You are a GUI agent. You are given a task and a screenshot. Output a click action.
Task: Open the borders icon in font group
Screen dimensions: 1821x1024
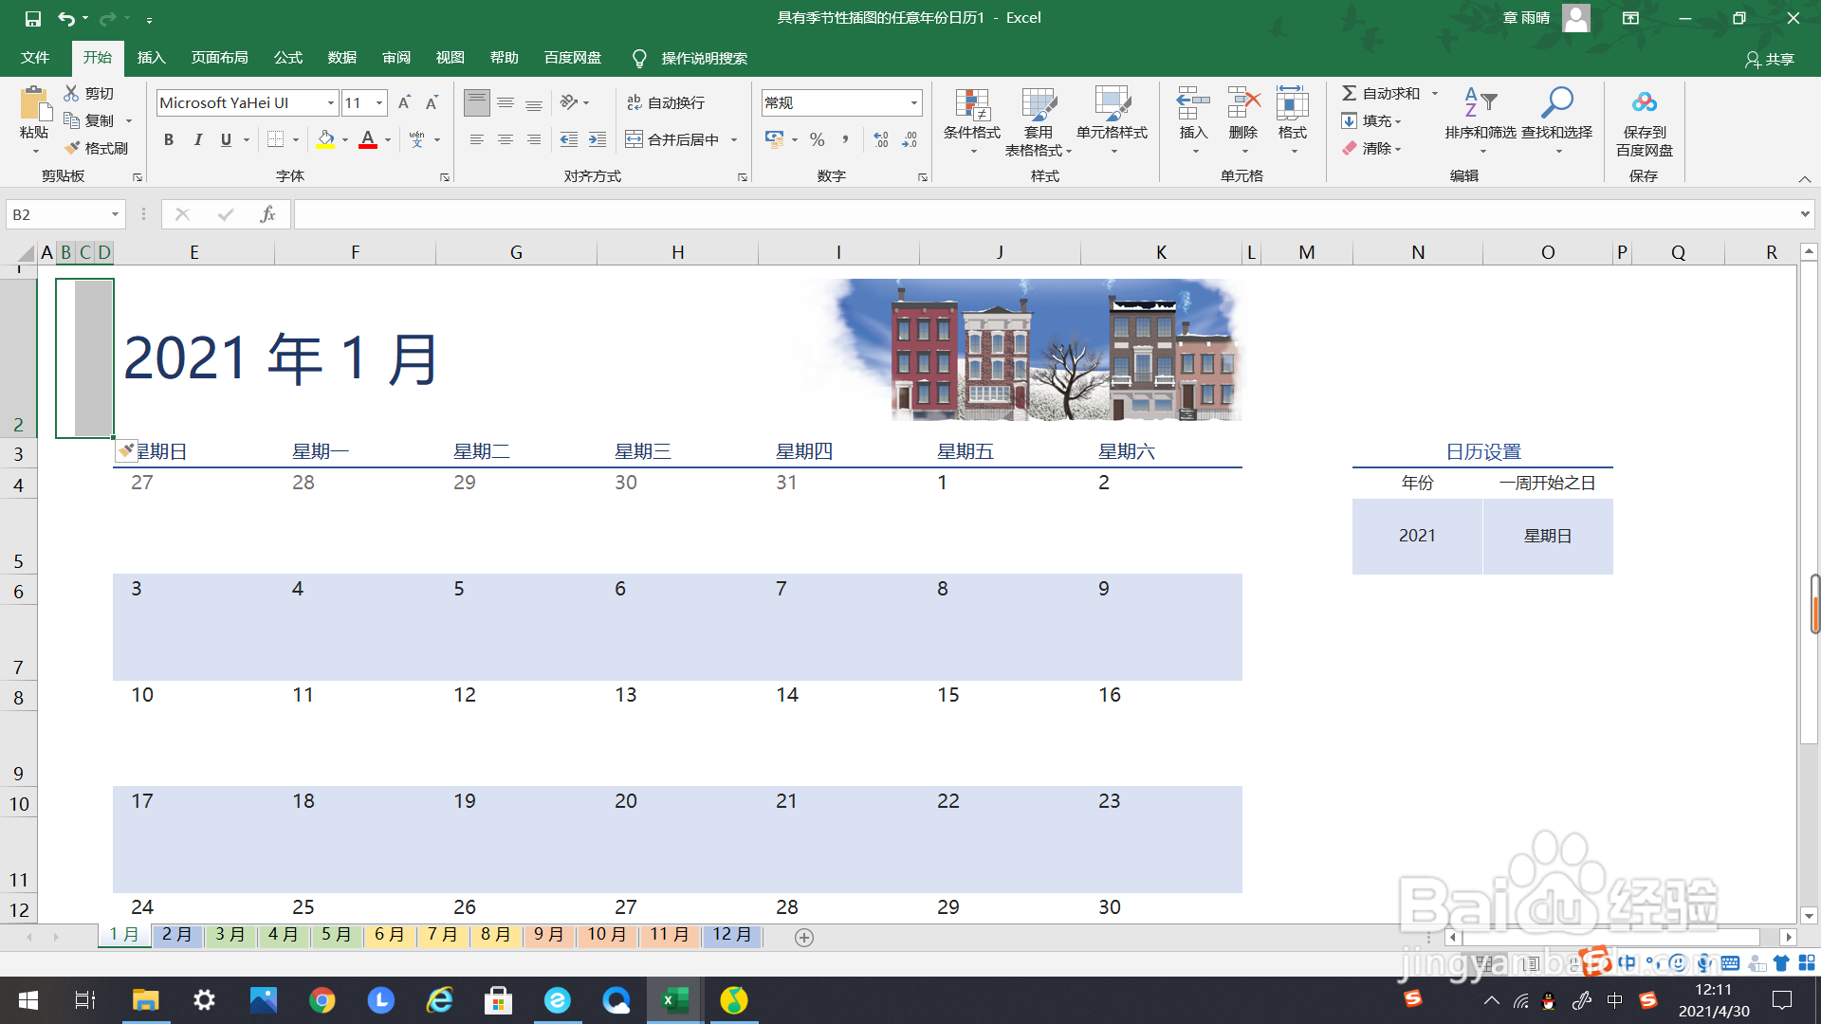[x=275, y=139]
